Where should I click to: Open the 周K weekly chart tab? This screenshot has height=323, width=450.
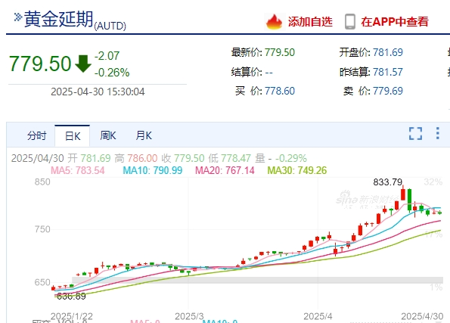[108, 135]
